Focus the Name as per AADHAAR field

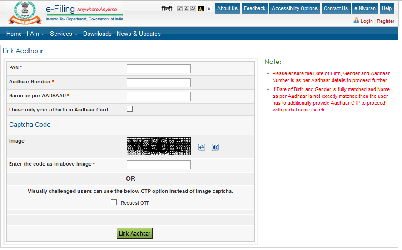pyautogui.click(x=159, y=96)
